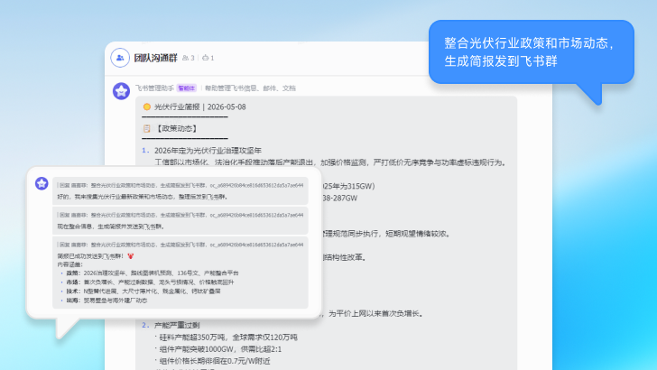This screenshot has width=657, height=370.
Task: Select the sentence starting 工信部以市场化
Action: pos(330,162)
